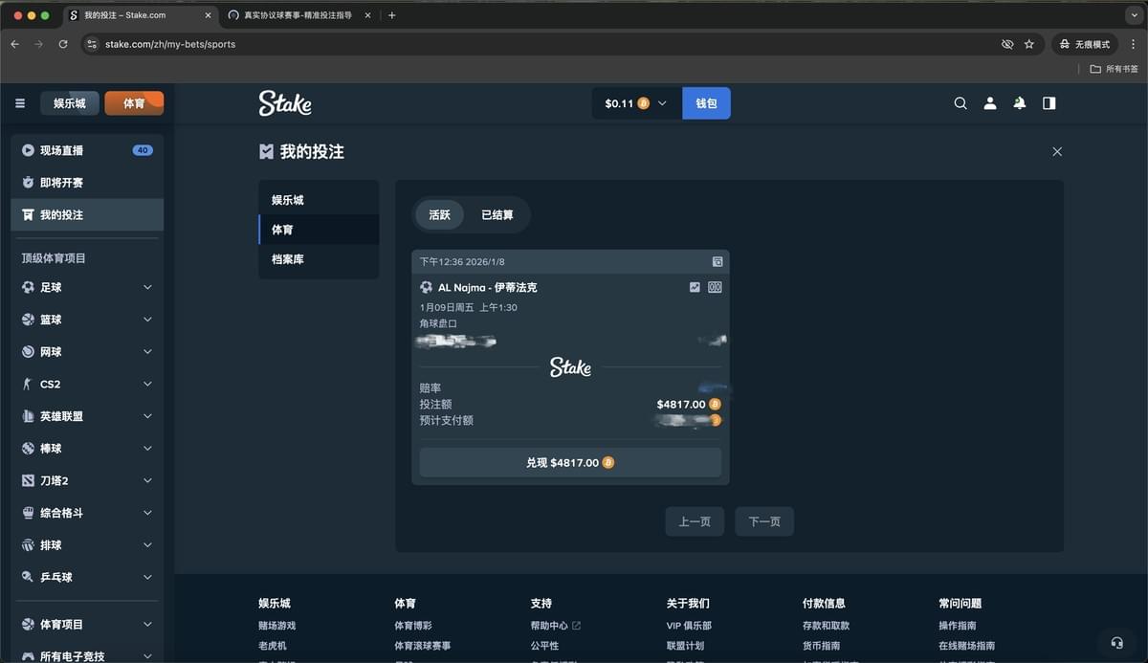Click the 钱包 wallet button
The width and height of the screenshot is (1148, 663).
pos(706,103)
